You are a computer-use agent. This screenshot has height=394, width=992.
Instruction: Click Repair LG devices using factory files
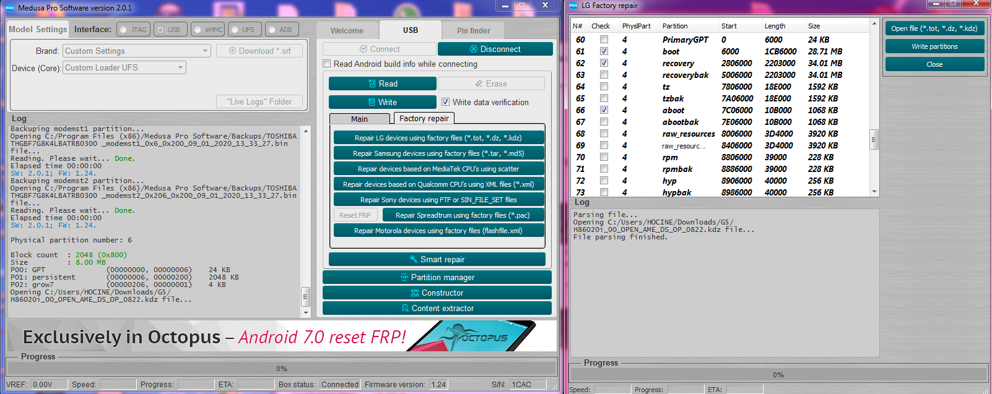[x=438, y=138]
